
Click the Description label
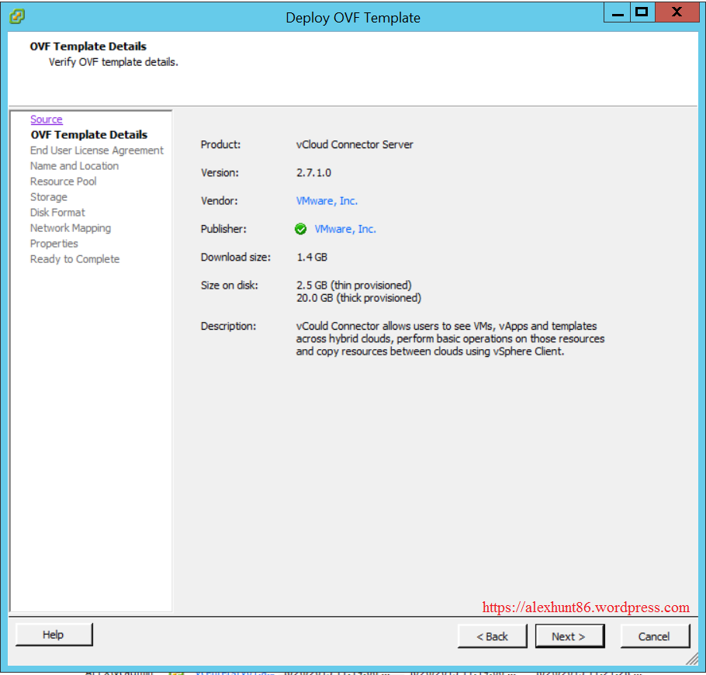[228, 326]
